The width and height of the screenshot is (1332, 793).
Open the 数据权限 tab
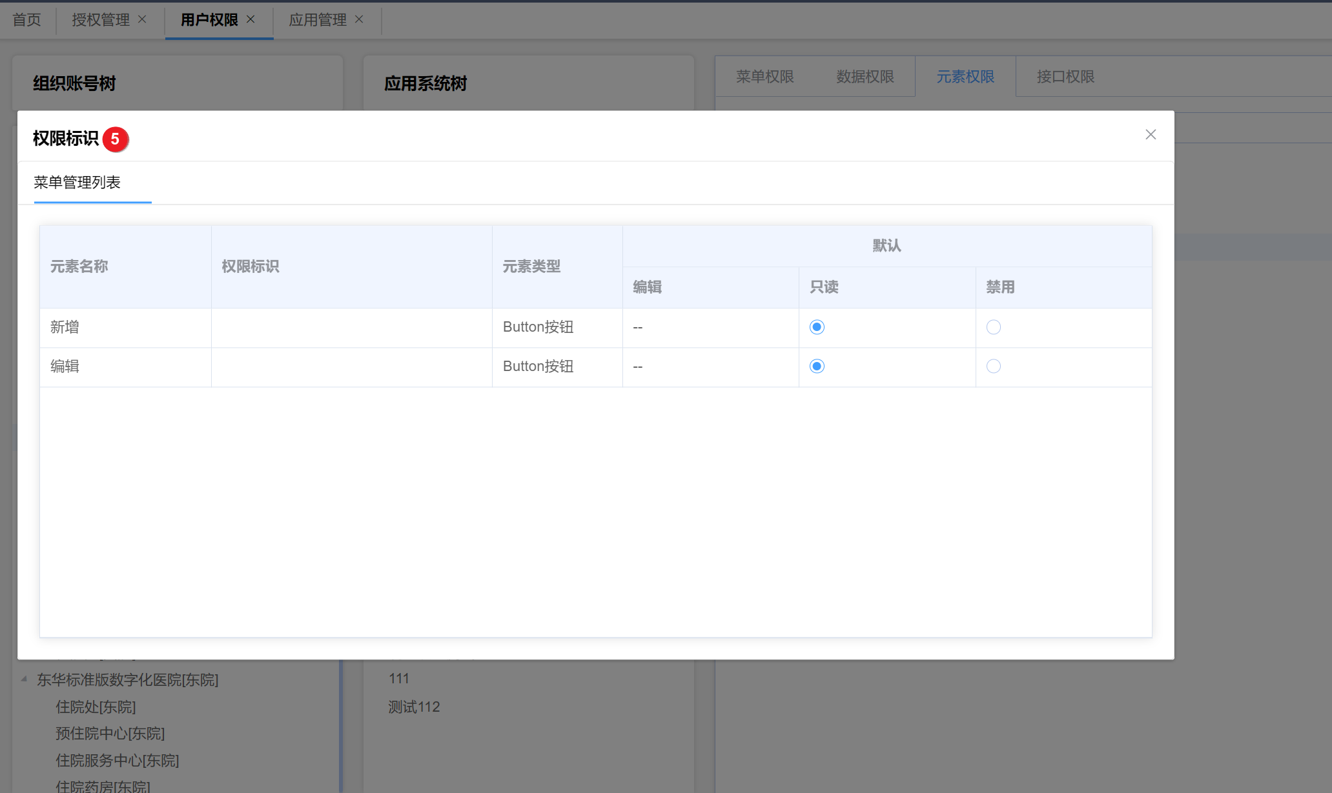pyautogui.click(x=865, y=77)
